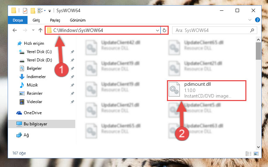
Task: Select the pdimount.dll file
Action: click(x=206, y=90)
